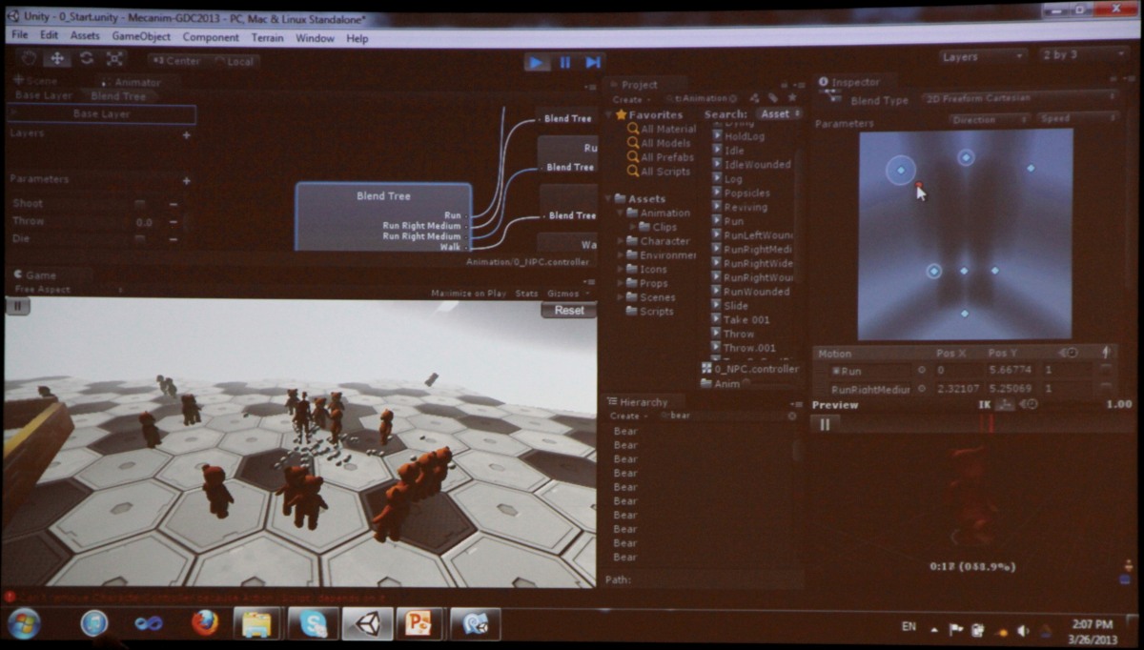The image size is (1144, 650).
Task: Open the Direction parameter dropdown
Action: tap(990, 120)
